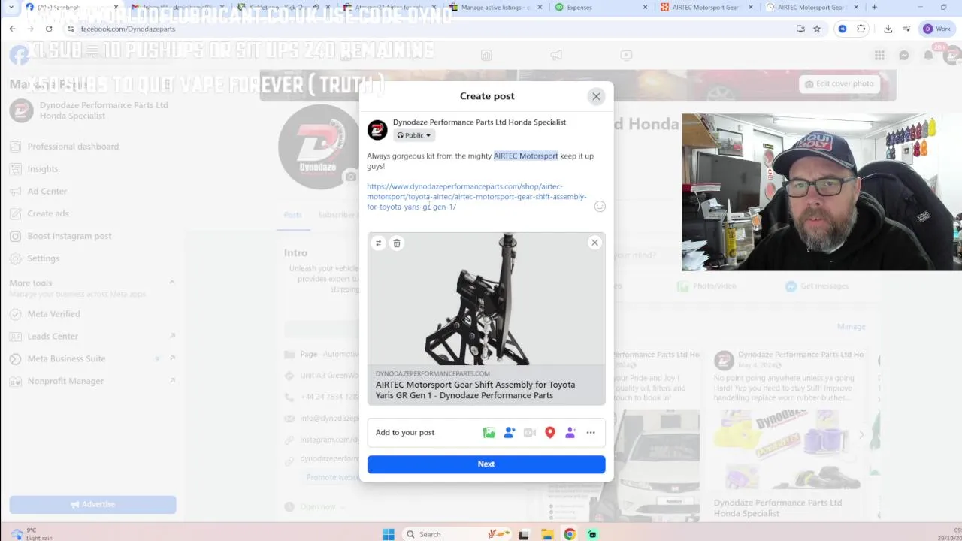Image resolution: width=962 pixels, height=541 pixels.
Task: Open the Public audience dropdown
Action: click(x=414, y=135)
